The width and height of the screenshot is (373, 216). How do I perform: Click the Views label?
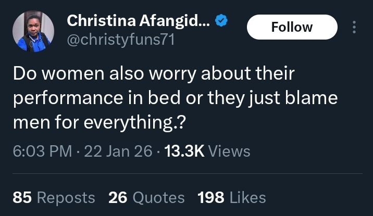tap(229, 151)
